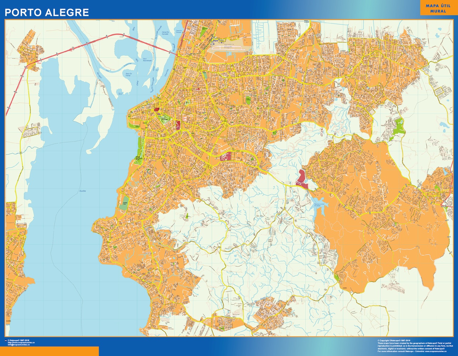The image size is (458, 356).
Task: Click the dark red block east of Parque Farroupilha
Action: point(178,125)
